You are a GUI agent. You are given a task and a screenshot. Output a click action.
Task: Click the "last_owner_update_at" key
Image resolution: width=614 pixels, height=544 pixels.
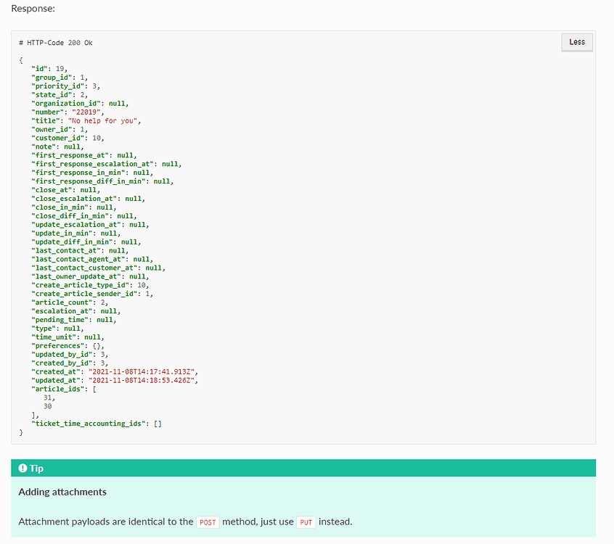click(x=78, y=276)
